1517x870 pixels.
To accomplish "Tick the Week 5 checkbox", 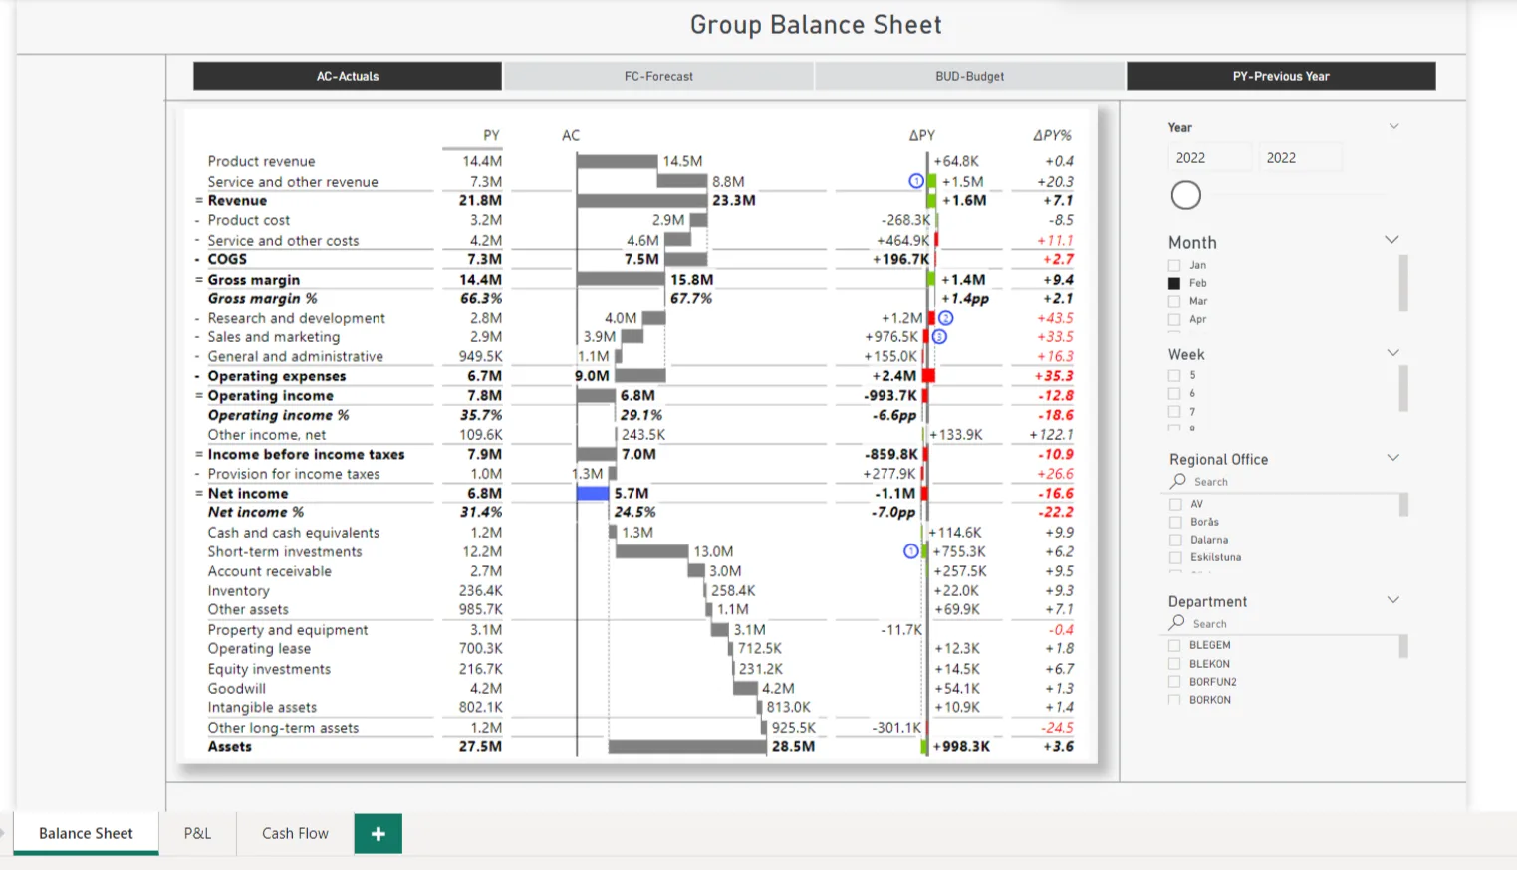I will (1174, 376).
